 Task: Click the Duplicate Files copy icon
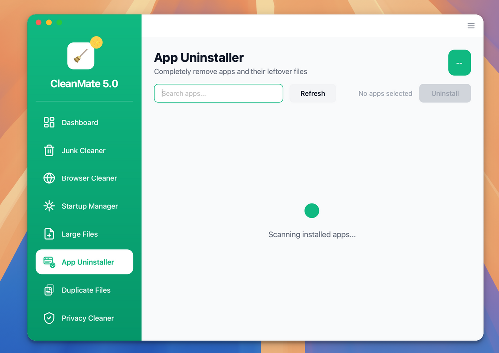pyautogui.click(x=49, y=290)
